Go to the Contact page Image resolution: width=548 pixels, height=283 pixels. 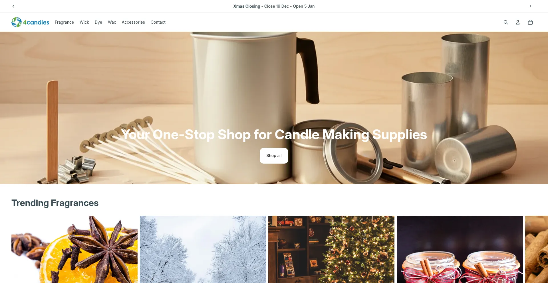coord(158,22)
